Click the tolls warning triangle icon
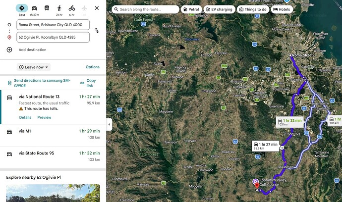342x202 pixels. [x=21, y=108]
